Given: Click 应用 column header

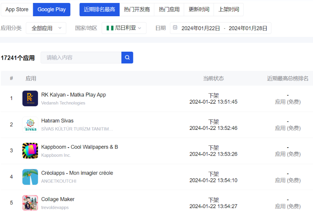Looking at the screenshot, I should point(31,78).
